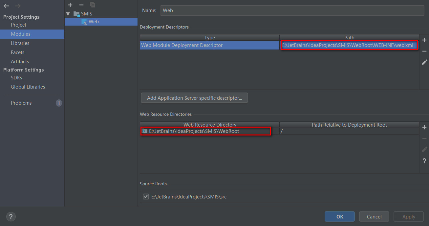429x226 pixels.
Task: Go forward with the right arrow icon
Action: [18, 6]
